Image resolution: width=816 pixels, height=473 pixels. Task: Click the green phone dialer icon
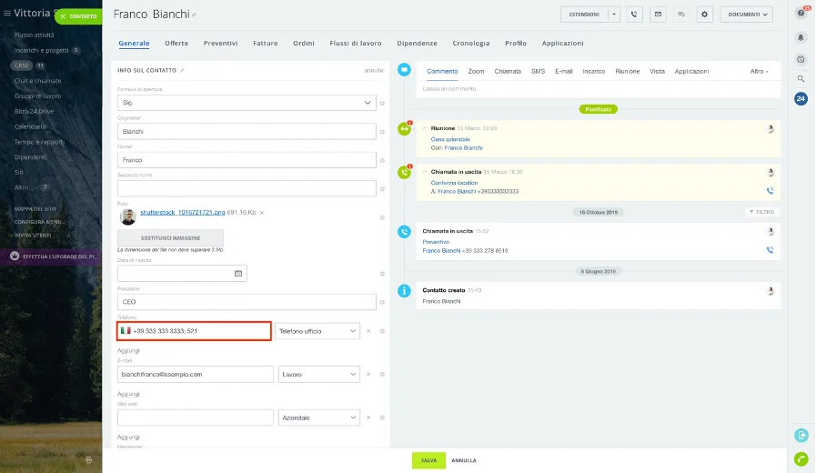point(801,459)
